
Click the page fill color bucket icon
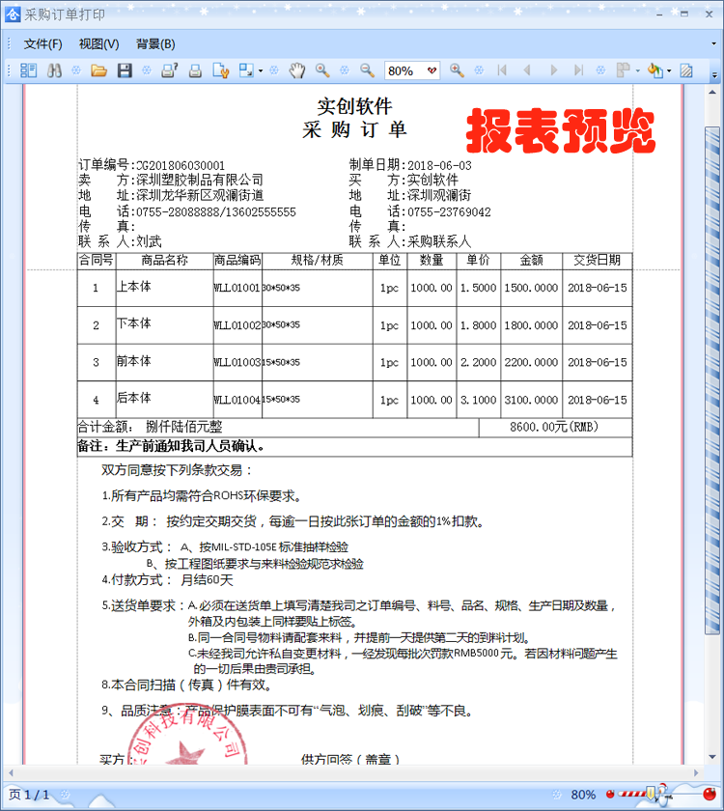[x=655, y=70]
